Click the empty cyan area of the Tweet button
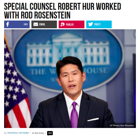 [106, 24]
